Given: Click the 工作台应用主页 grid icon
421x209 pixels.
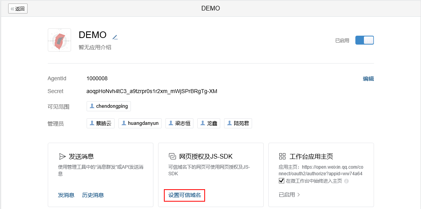Looking at the screenshot, I should coord(282,156).
